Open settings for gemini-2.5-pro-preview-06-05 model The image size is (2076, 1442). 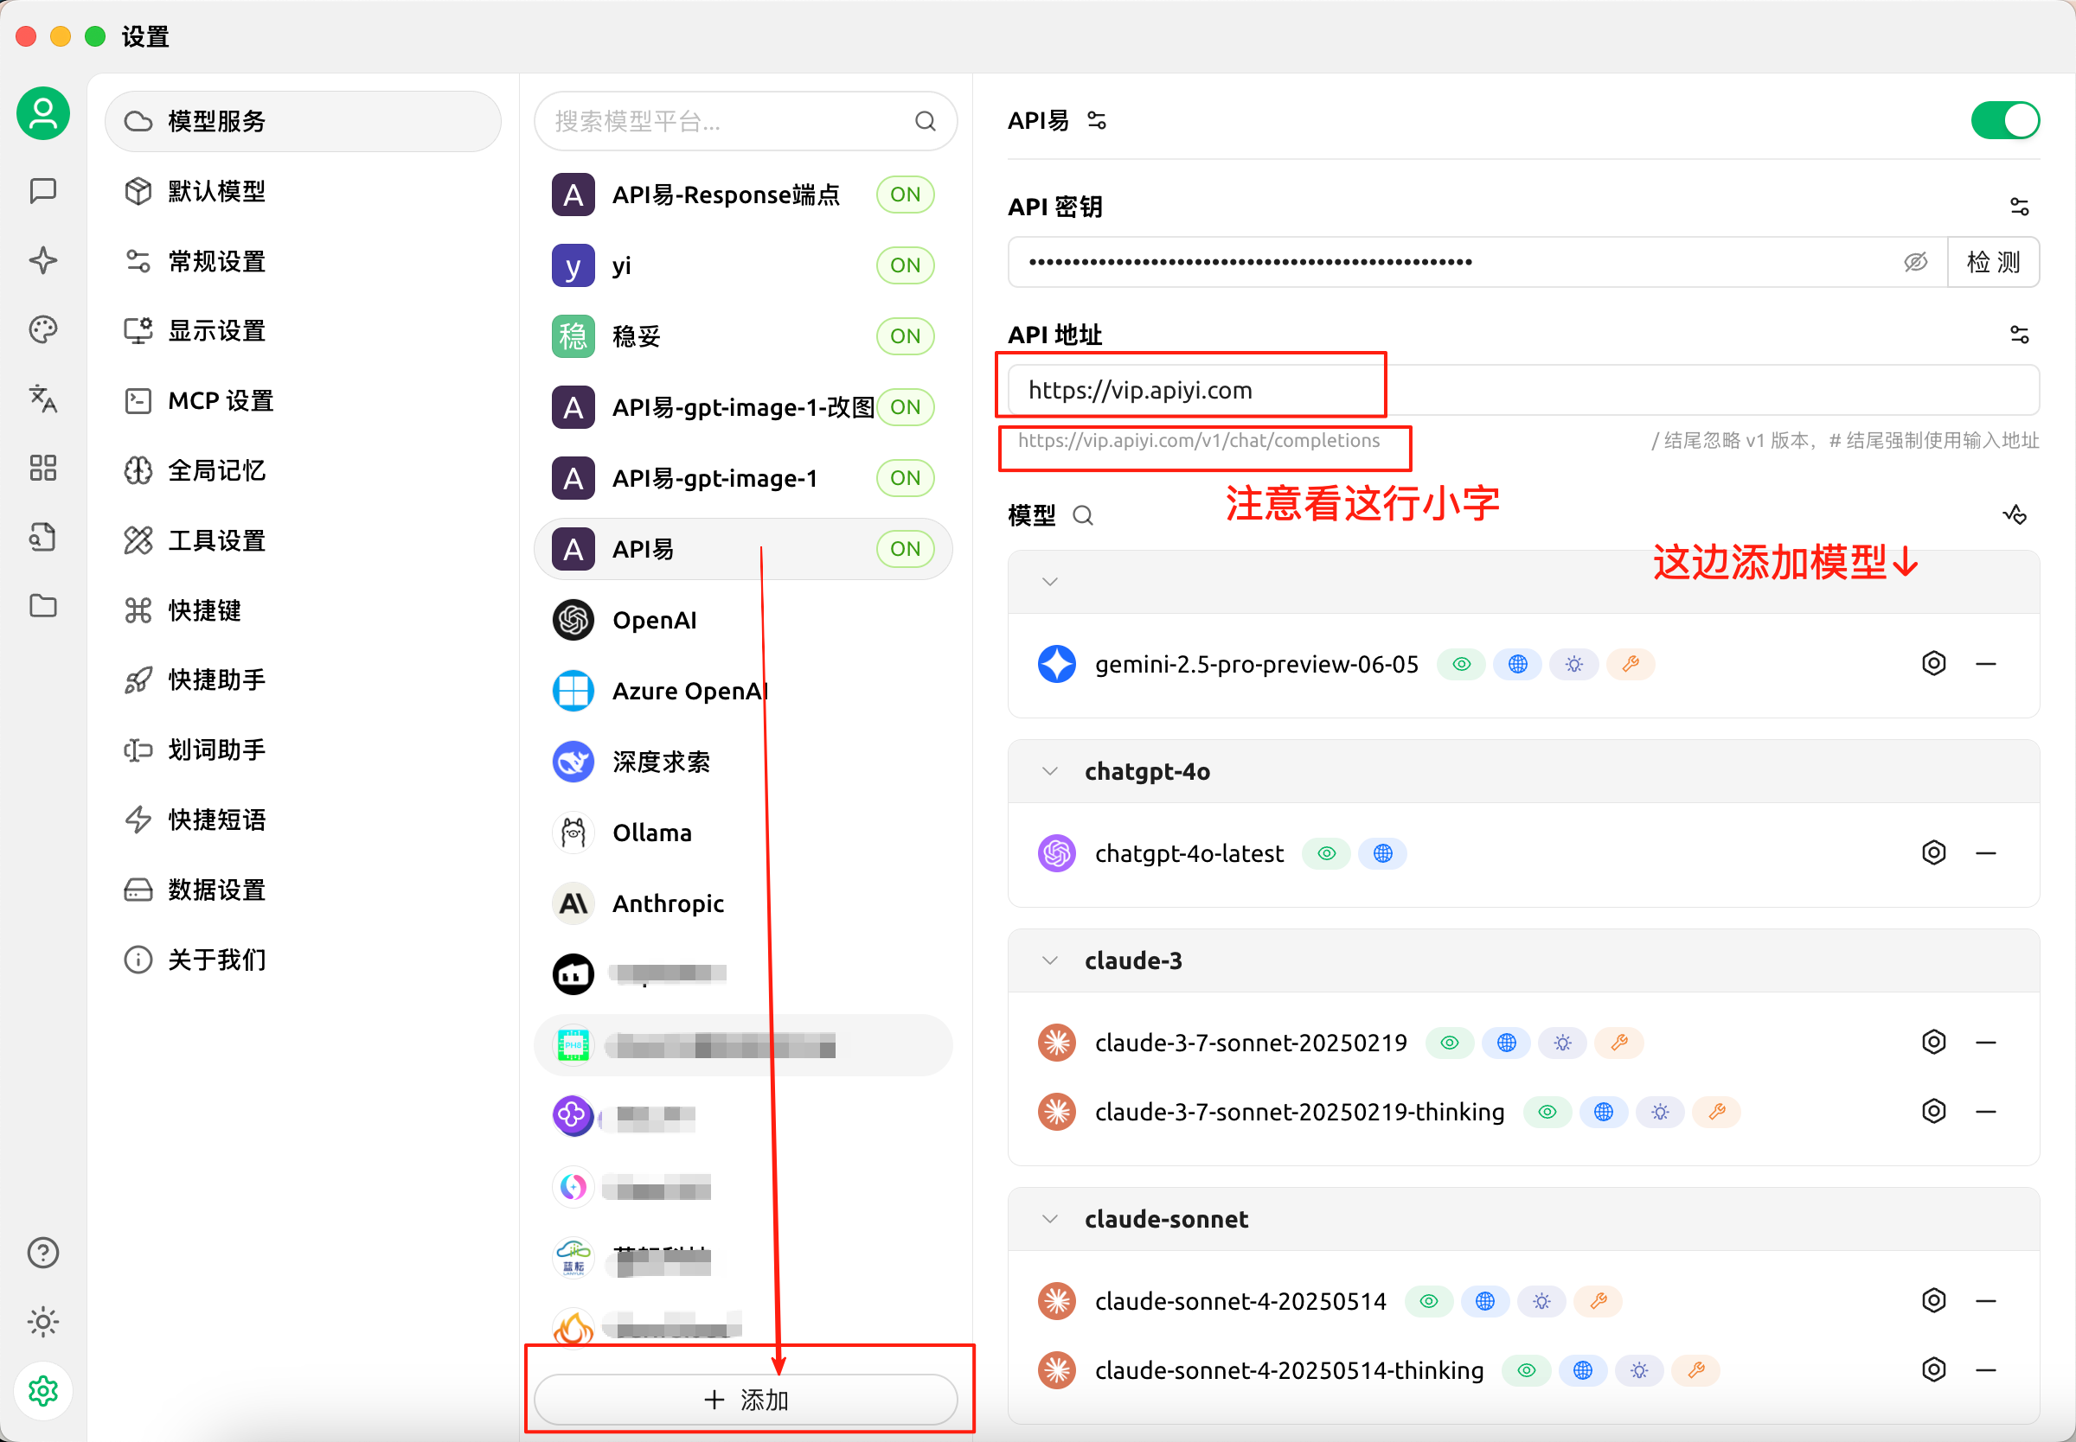[x=1933, y=664]
